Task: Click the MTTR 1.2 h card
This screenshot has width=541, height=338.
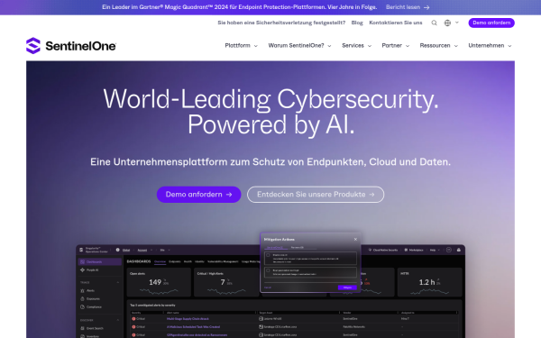Action: click(x=429, y=282)
